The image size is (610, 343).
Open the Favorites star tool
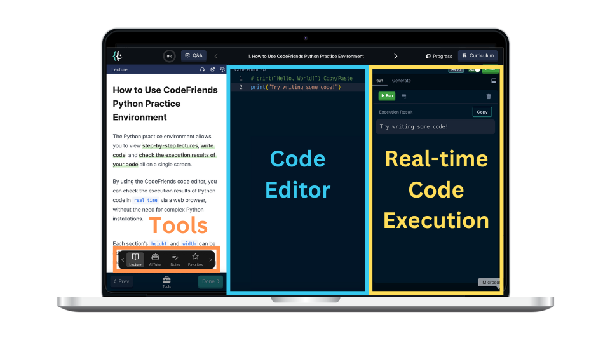(x=195, y=259)
